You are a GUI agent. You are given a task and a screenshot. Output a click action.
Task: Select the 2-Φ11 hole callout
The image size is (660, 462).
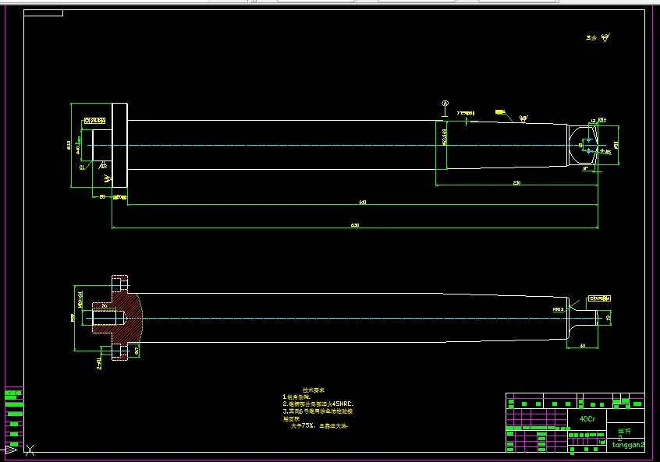pos(99,363)
